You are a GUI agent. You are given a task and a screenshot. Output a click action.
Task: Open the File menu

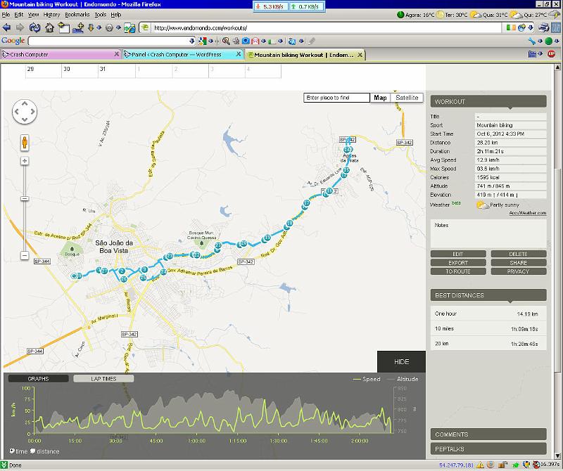click(6, 15)
